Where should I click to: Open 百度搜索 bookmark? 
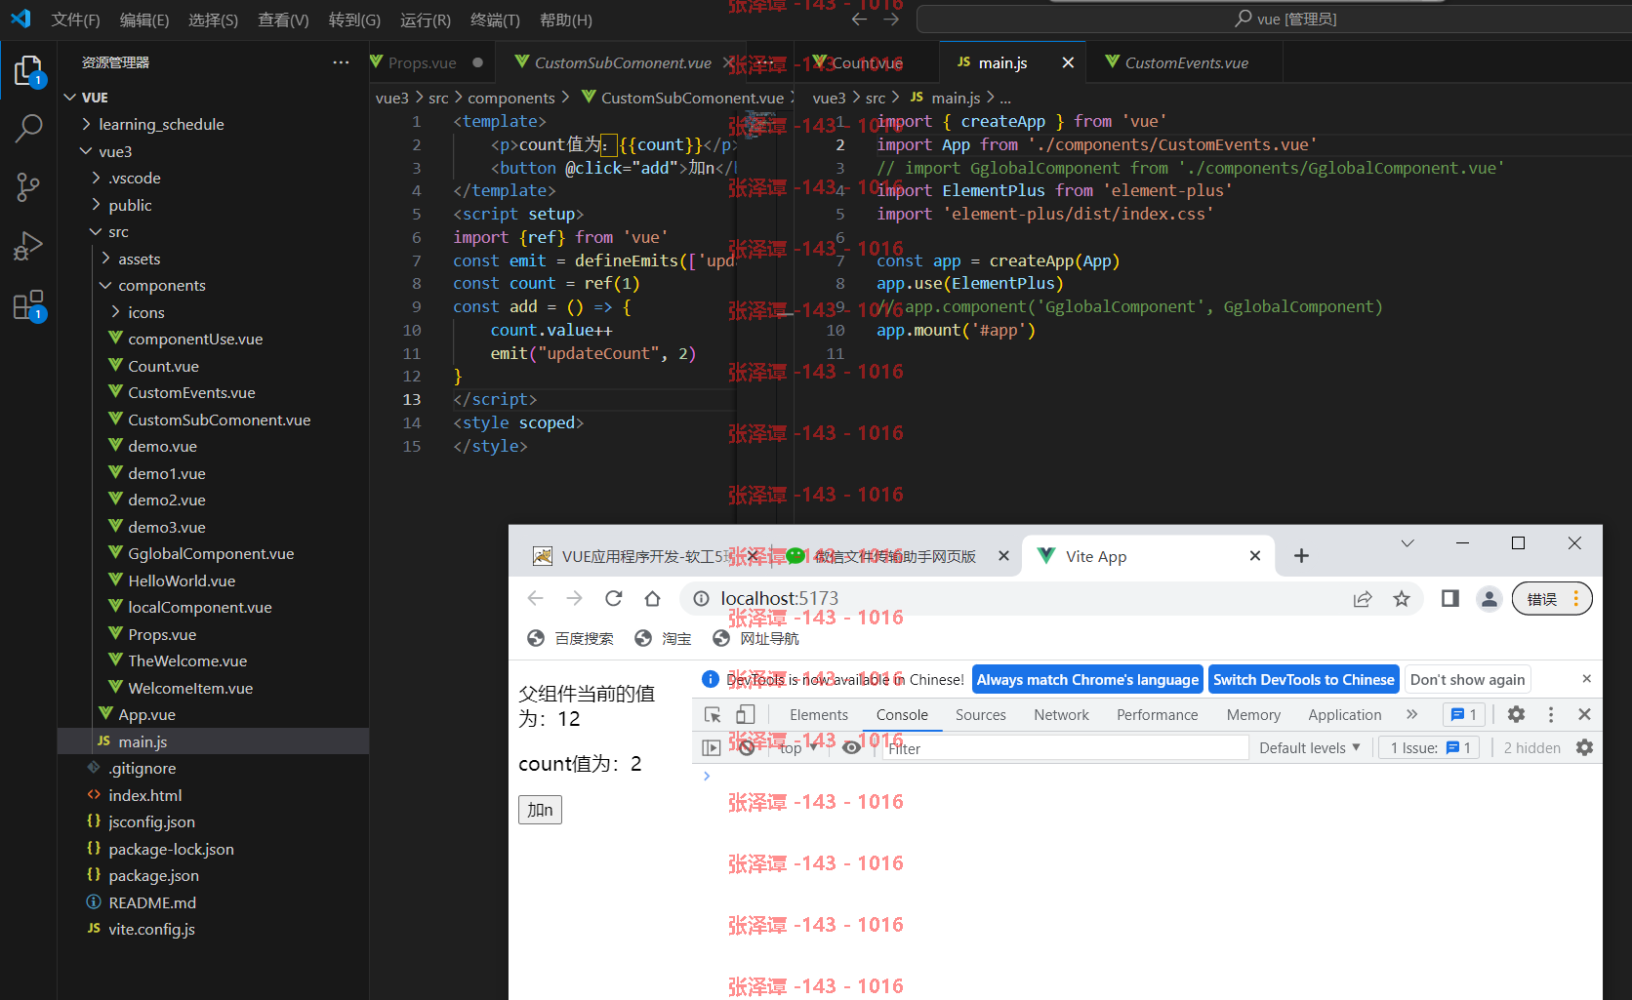click(571, 638)
